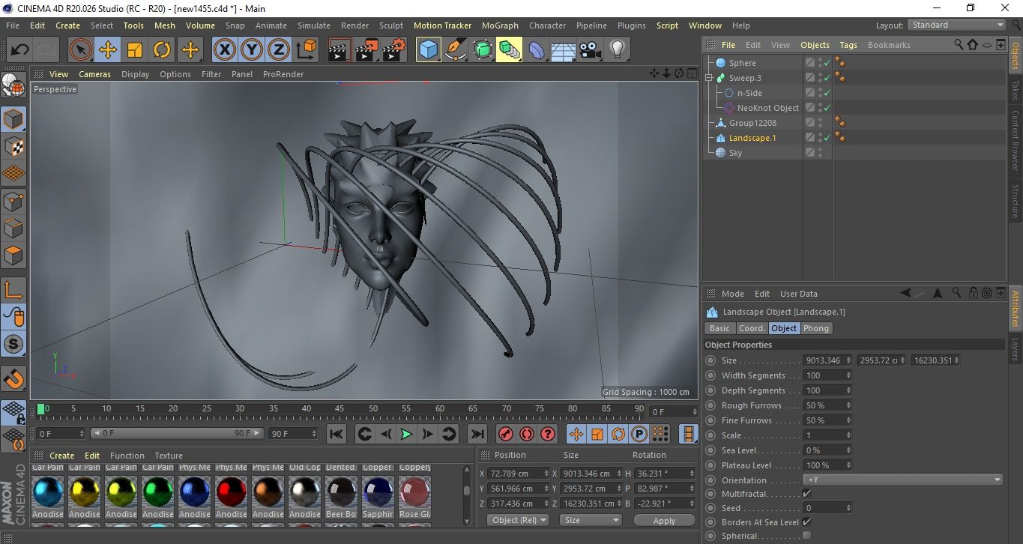1023x544 pixels.
Task: Switch to the Coord. tab
Action: [x=752, y=328]
